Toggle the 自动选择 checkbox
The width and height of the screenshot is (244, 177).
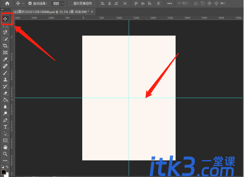30,4
